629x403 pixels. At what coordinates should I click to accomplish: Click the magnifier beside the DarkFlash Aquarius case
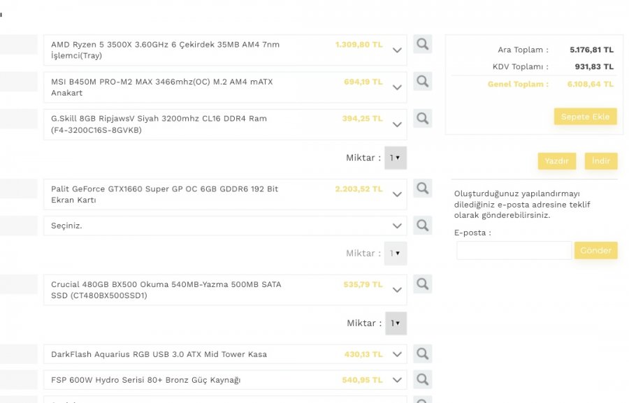(x=422, y=353)
